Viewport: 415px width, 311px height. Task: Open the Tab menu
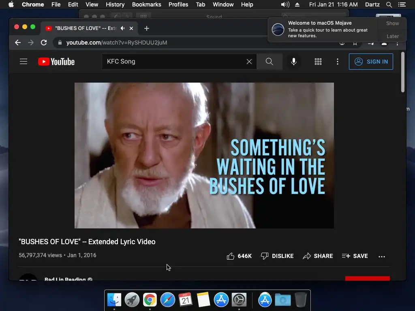click(200, 4)
